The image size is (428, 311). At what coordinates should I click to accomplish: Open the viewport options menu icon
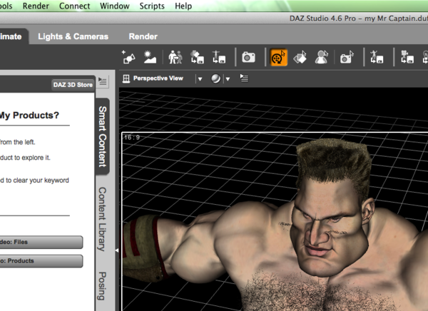click(x=245, y=78)
